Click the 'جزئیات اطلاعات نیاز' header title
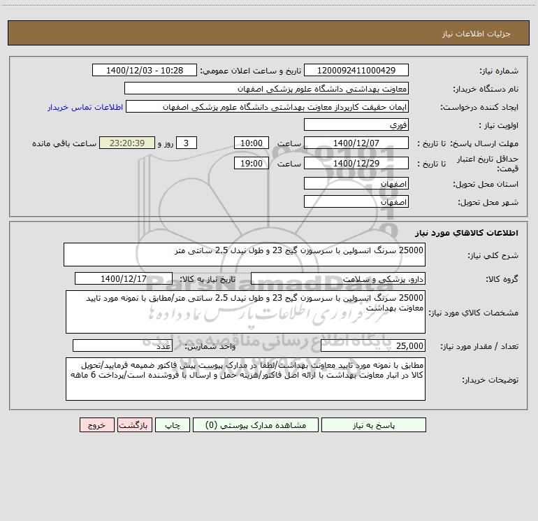This screenshot has height=521, width=538. click(477, 34)
